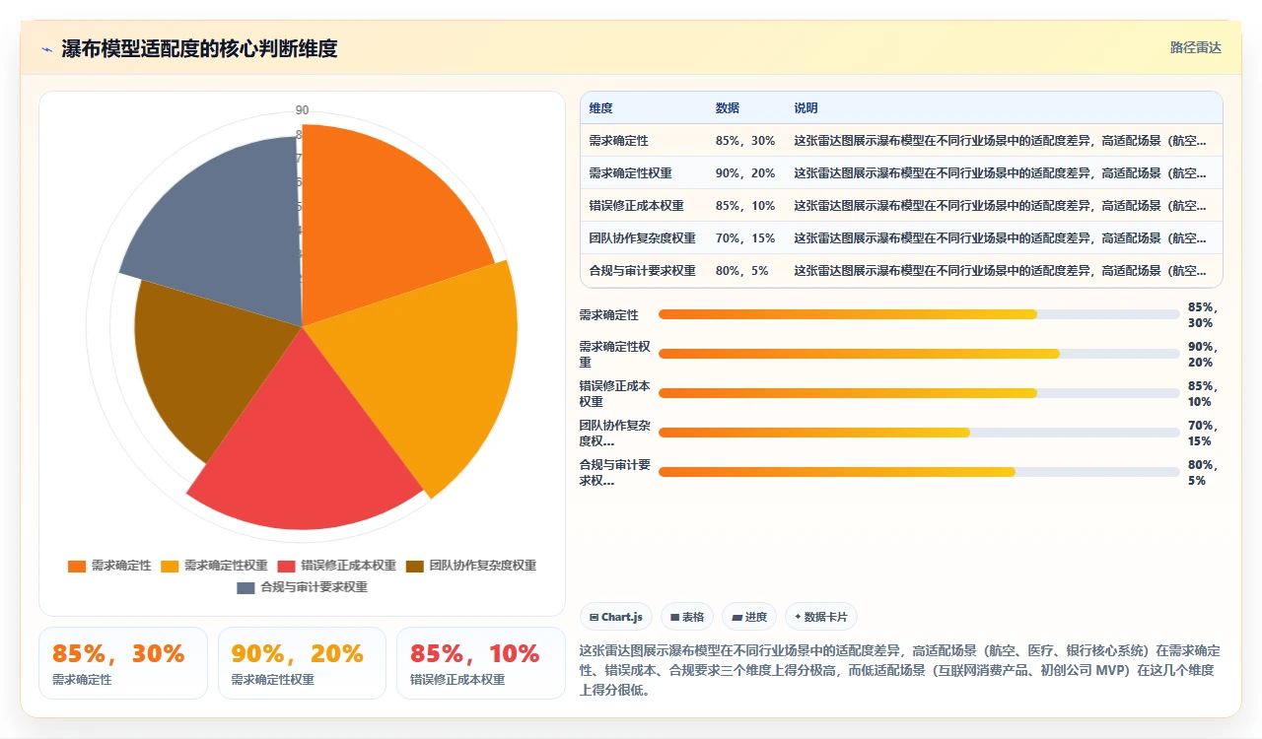The image size is (1262, 739).
Task: Select table row 需求确定性
Action: [x=901, y=141]
